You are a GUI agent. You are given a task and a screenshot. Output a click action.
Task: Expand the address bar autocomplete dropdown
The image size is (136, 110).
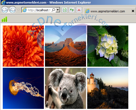[x=58, y=10]
